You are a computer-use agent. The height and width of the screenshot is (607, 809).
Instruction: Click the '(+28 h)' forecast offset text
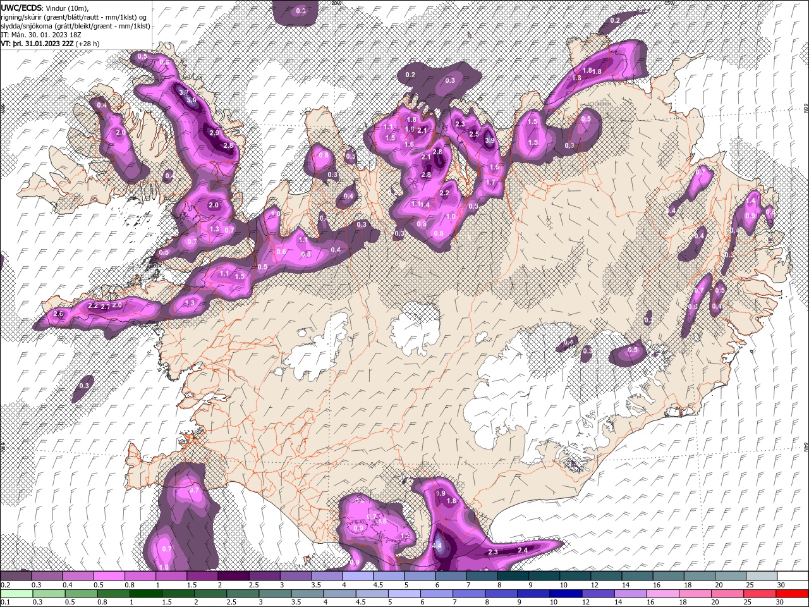tap(88, 44)
